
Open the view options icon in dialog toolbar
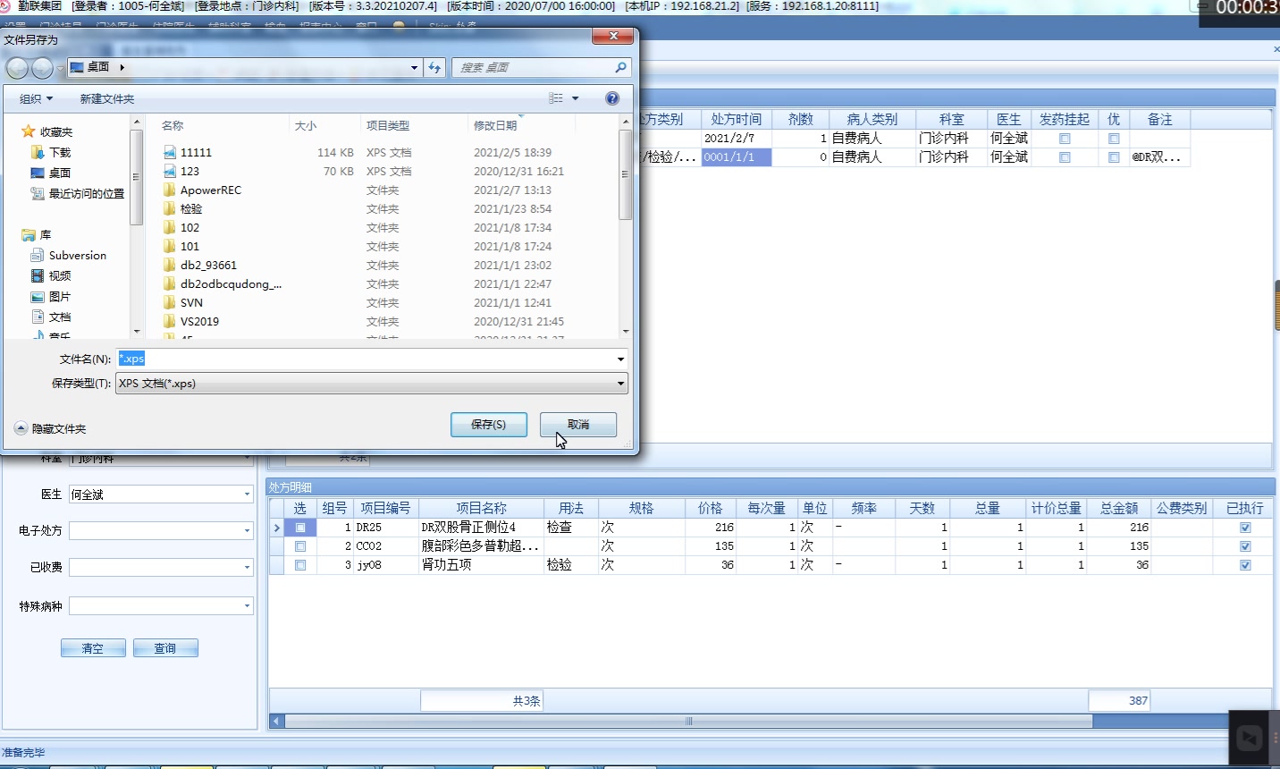[x=556, y=98]
